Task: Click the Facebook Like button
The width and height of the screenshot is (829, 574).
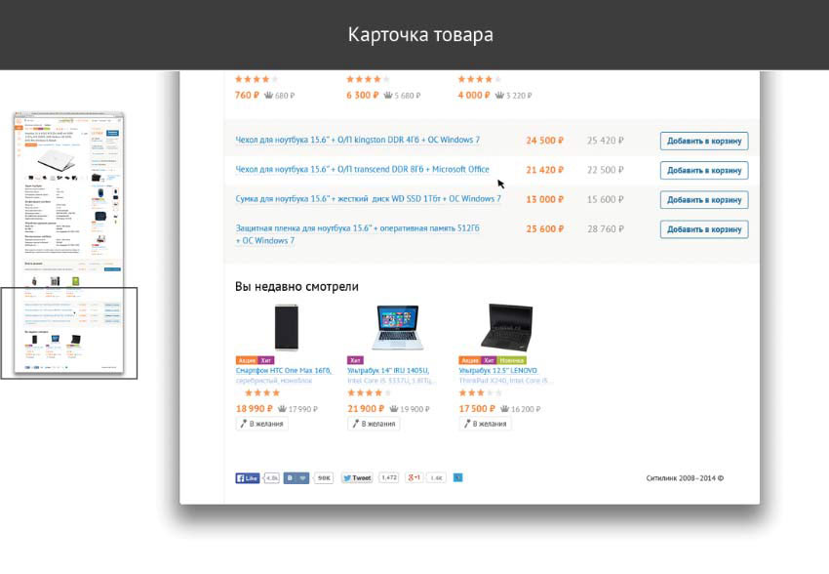Action: (x=247, y=478)
